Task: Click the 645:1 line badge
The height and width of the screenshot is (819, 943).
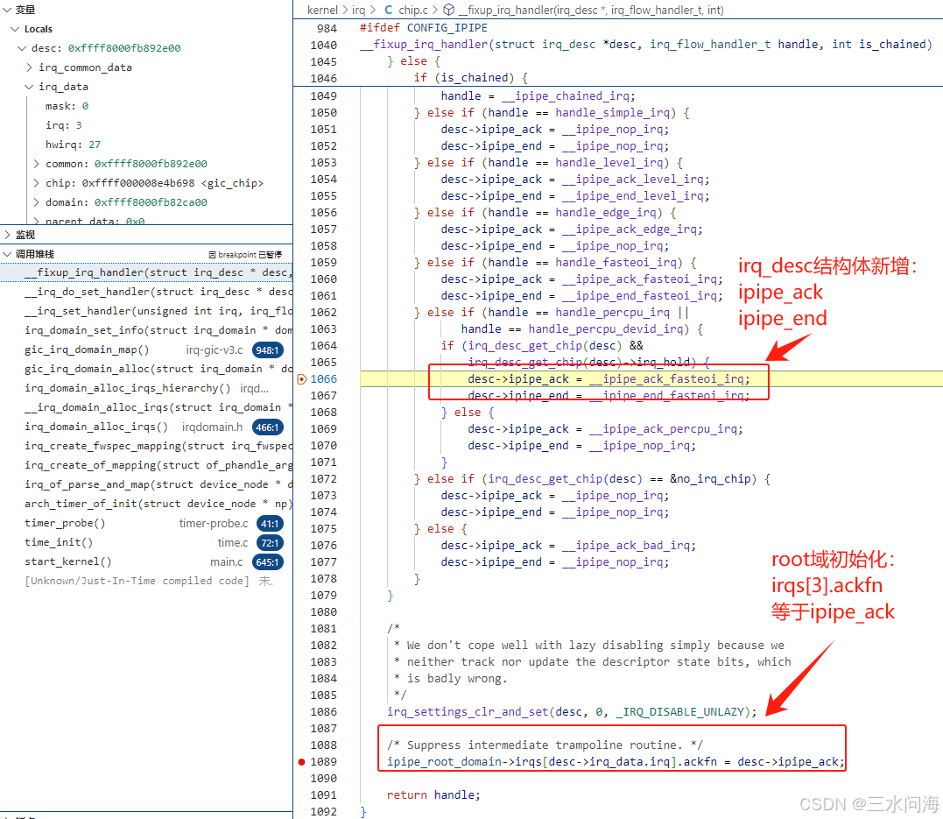Action: click(x=267, y=562)
